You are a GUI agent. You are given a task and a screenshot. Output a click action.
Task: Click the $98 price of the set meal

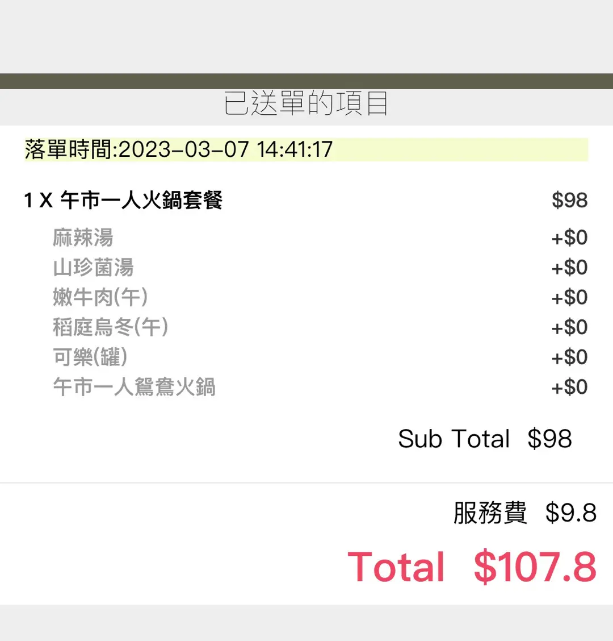click(x=570, y=200)
